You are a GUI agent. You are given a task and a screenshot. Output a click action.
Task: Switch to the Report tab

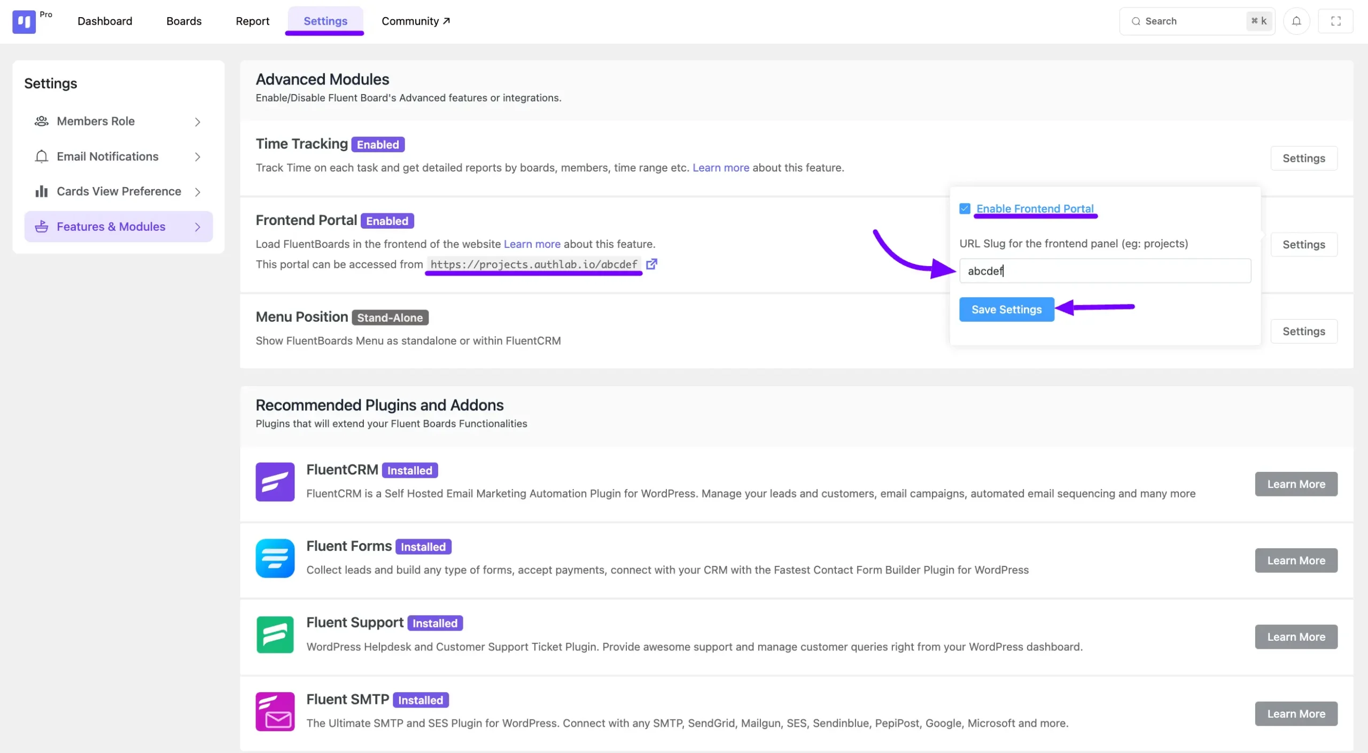[252, 21]
